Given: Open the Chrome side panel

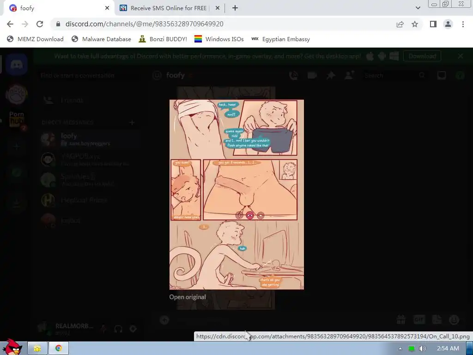Looking at the screenshot, I should click(x=433, y=24).
